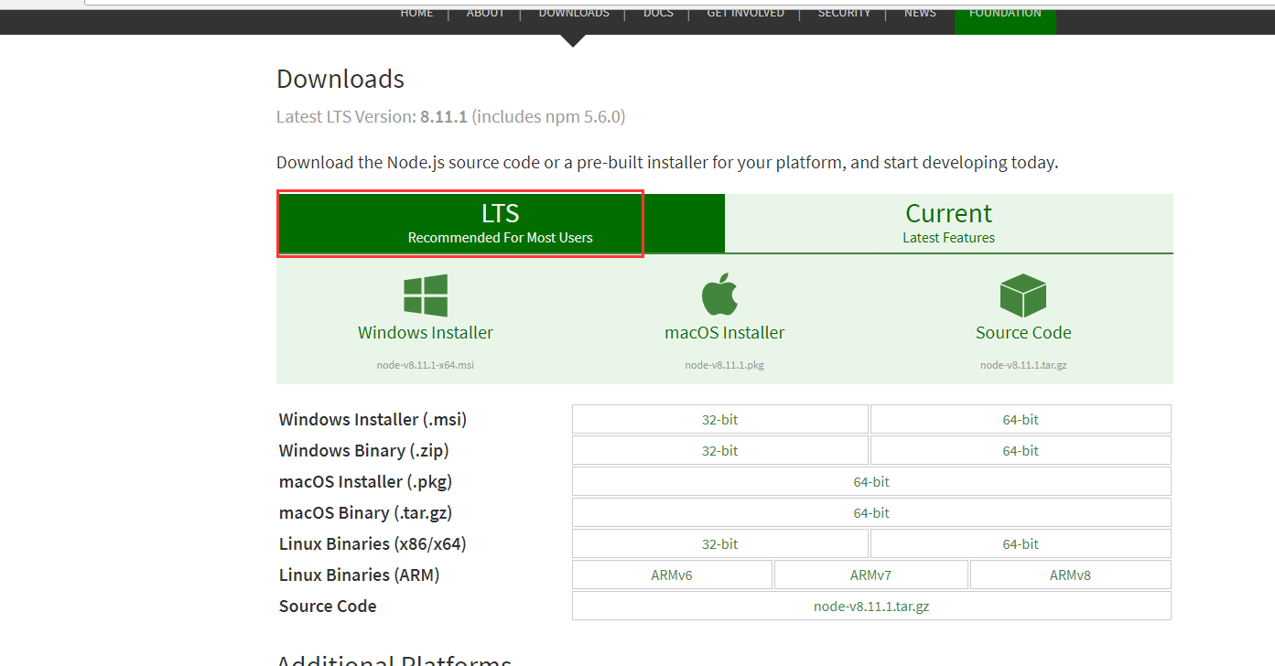Image resolution: width=1275 pixels, height=666 pixels.
Task: Click the node-v8.11.1-x64.msi filename
Action: (x=426, y=365)
